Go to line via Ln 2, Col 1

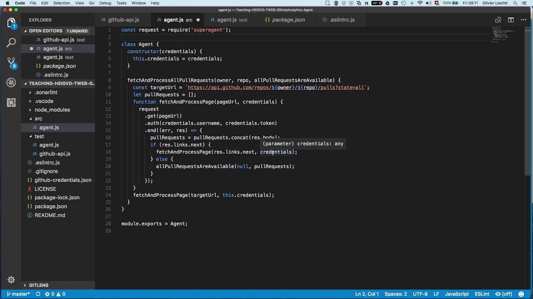tap(367, 294)
